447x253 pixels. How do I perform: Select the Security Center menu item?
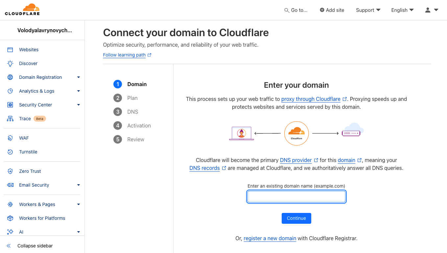click(x=35, y=105)
